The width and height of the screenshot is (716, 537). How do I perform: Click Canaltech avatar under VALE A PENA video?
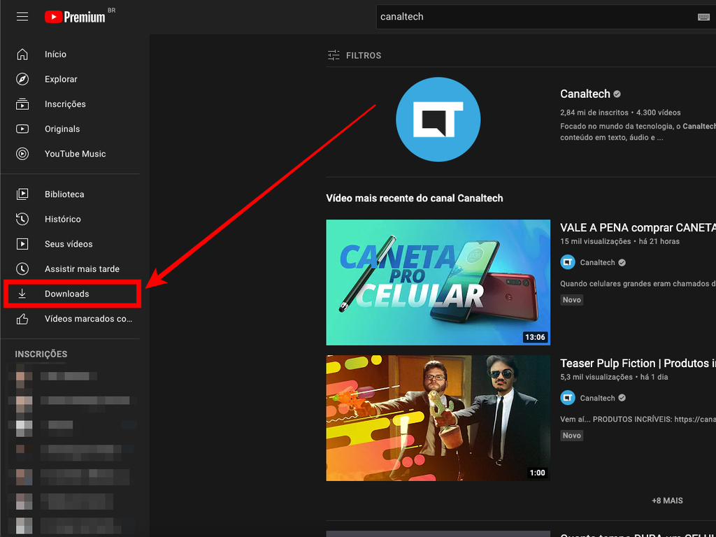[568, 262]
